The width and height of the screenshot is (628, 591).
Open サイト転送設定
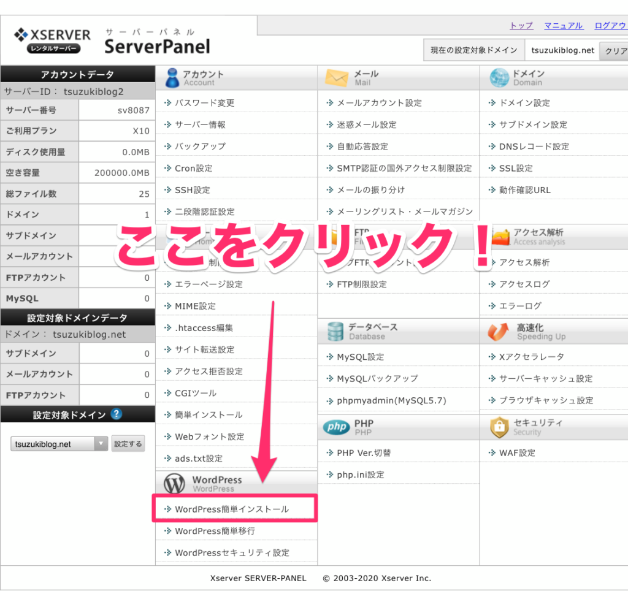[x=205, y=349]
